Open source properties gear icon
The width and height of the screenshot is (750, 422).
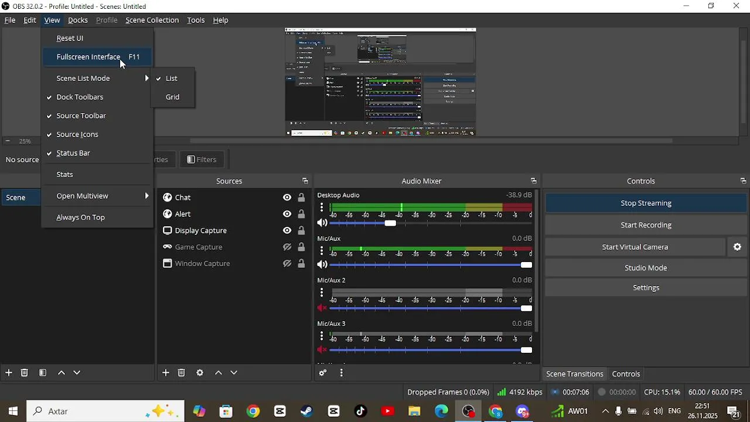point(200,373)
